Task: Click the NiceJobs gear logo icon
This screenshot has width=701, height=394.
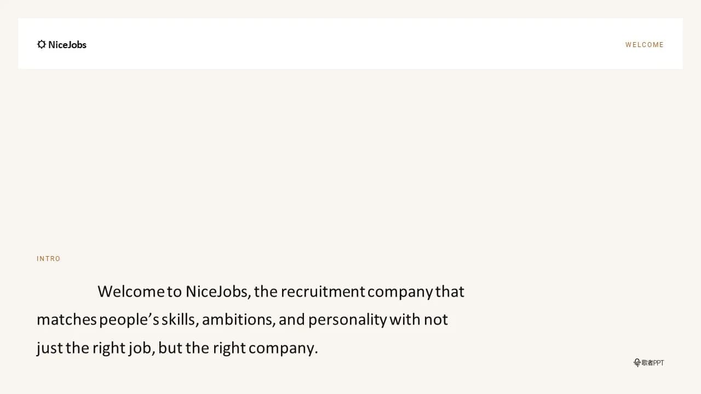Action: [x=42, y=44]
